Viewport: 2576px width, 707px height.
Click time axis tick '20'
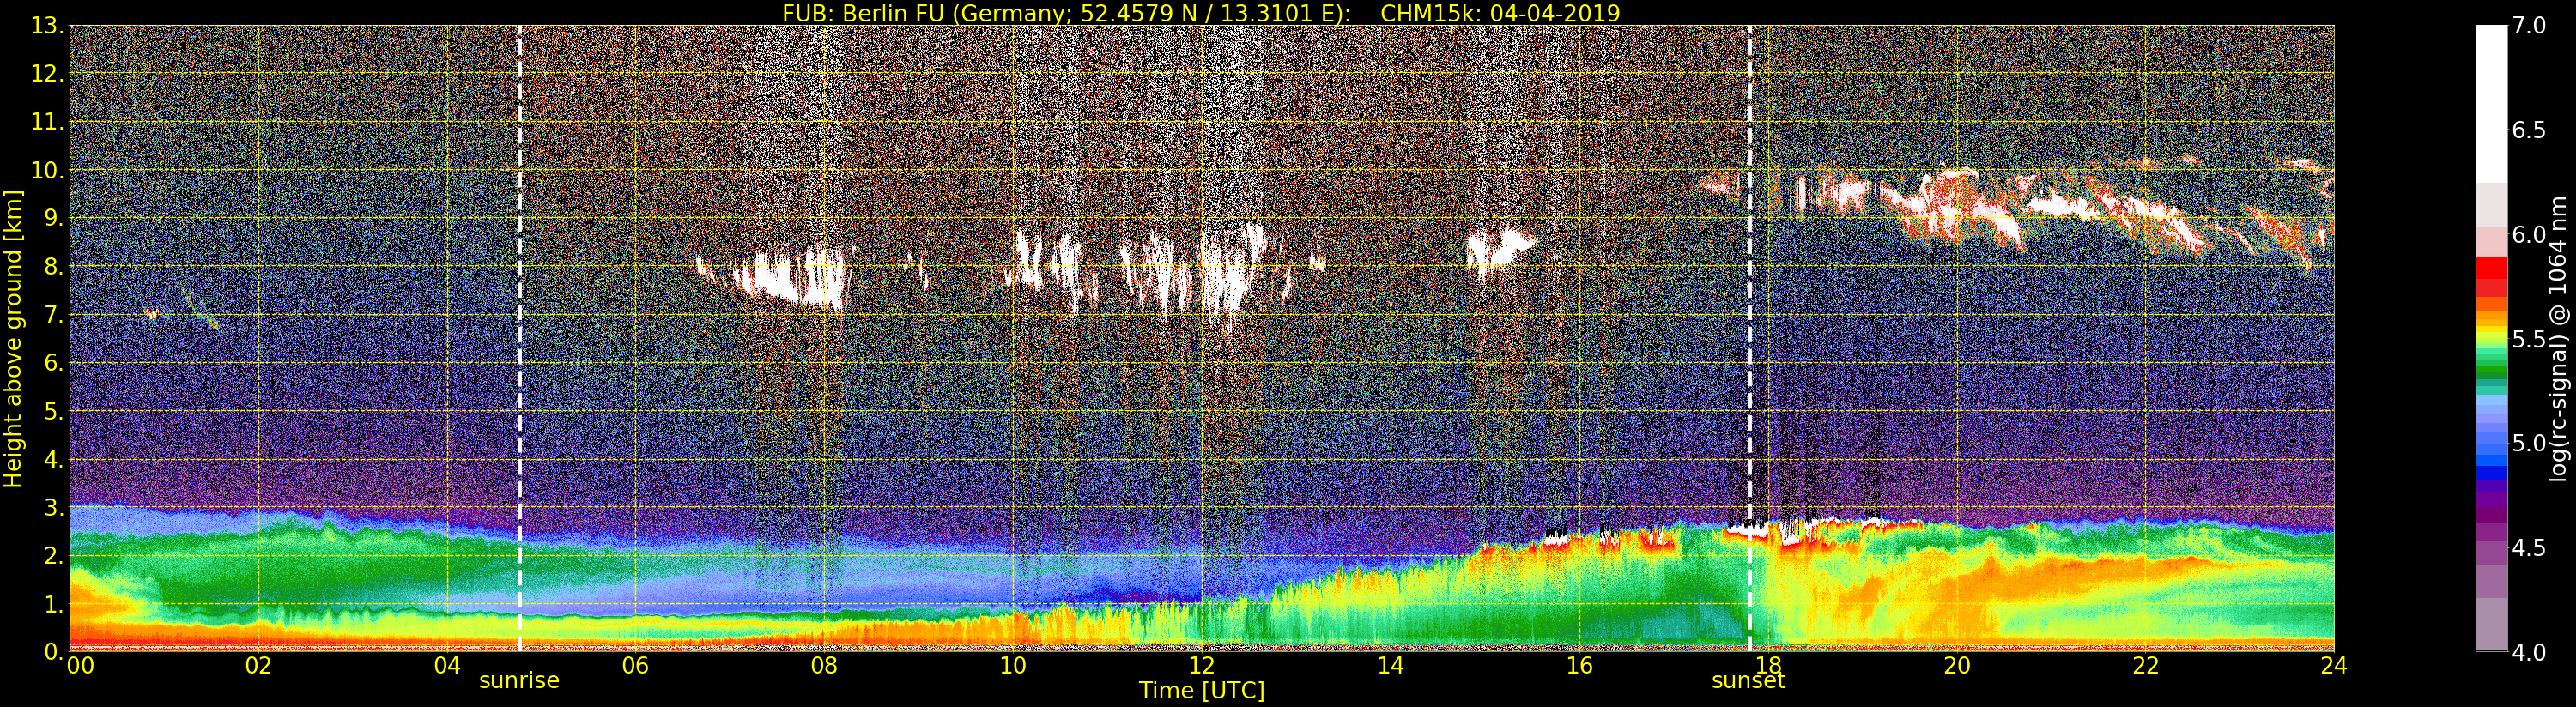1956,666
